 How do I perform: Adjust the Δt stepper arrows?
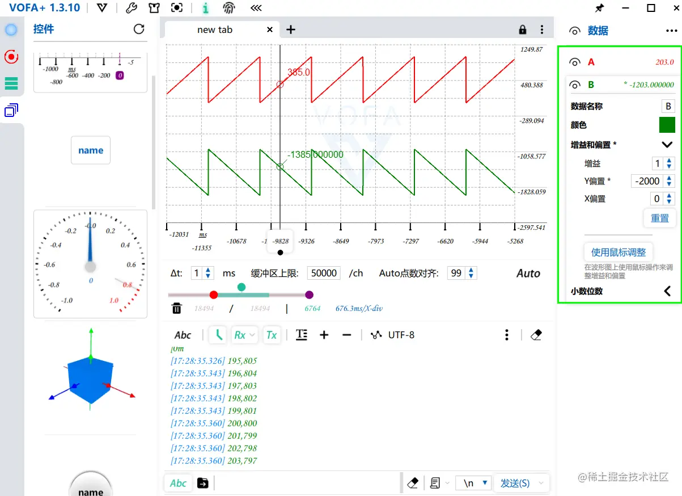click(208, 273)
